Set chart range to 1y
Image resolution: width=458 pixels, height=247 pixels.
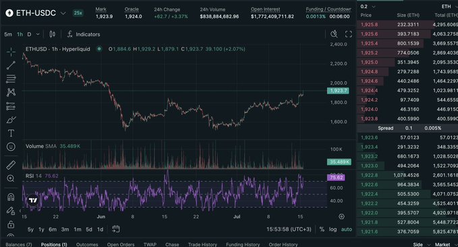tap(41, 230)
